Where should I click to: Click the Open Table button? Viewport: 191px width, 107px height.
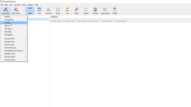(56, 21)
